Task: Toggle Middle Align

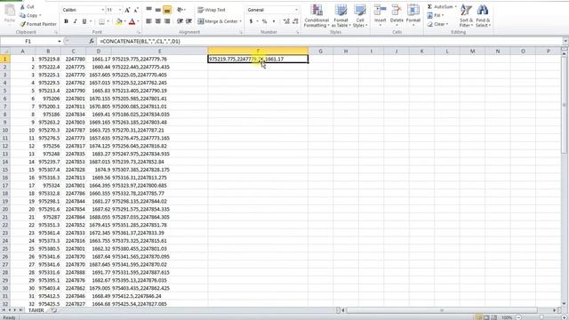Action: 158,10
